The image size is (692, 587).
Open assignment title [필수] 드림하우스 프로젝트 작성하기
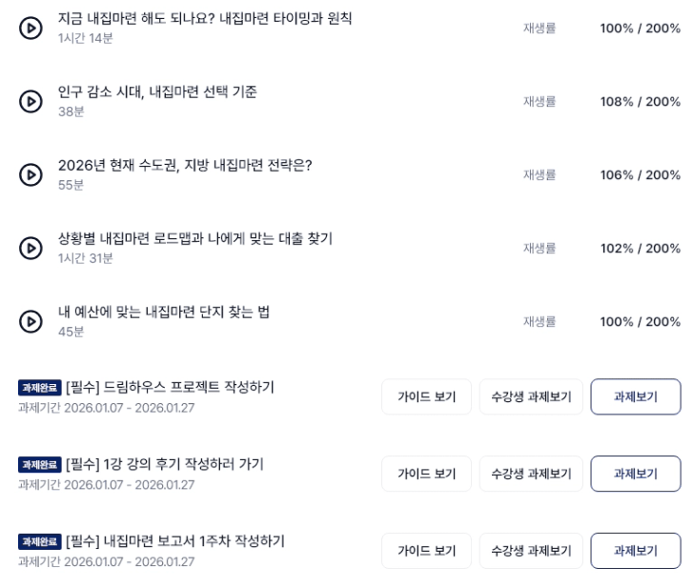pos(170,387)
